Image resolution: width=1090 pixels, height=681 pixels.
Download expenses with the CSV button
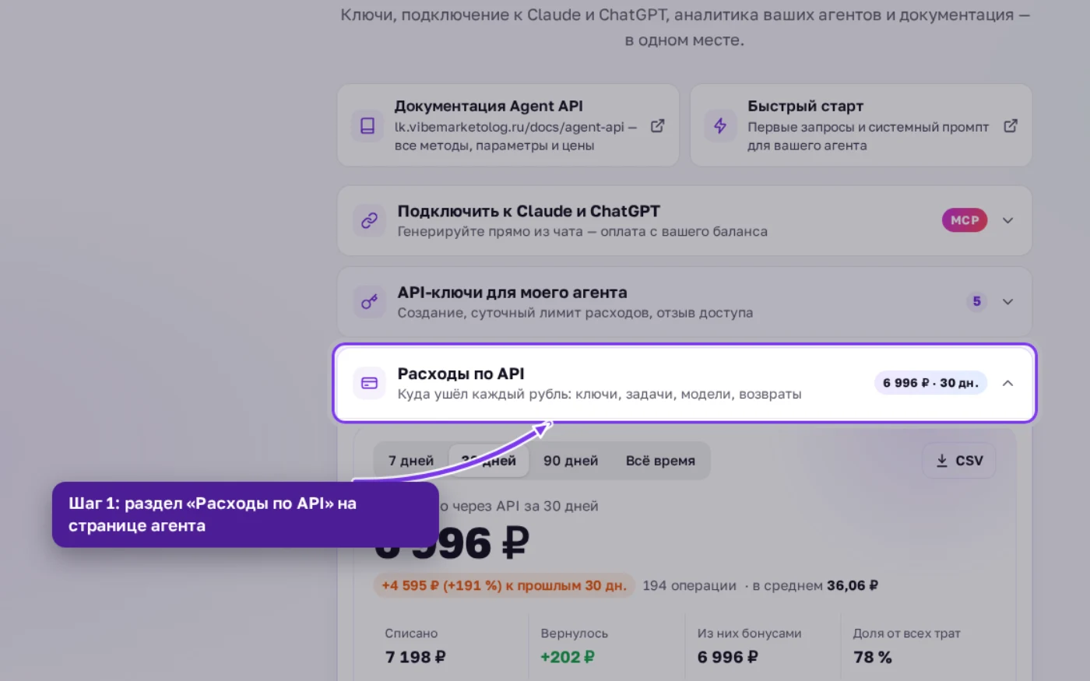(959, 461)
